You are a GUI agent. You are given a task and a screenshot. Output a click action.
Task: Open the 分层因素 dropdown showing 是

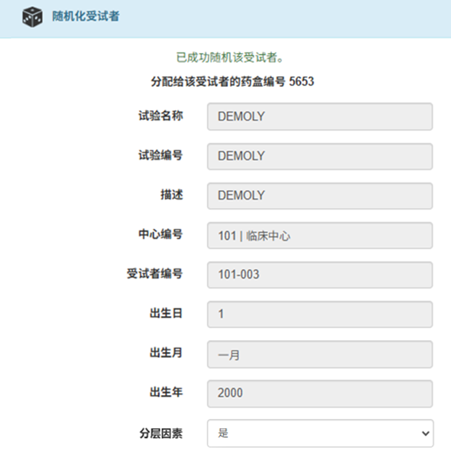[x=320, y=433]
